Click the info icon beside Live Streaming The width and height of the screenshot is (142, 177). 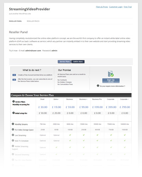tap(13, 135)
